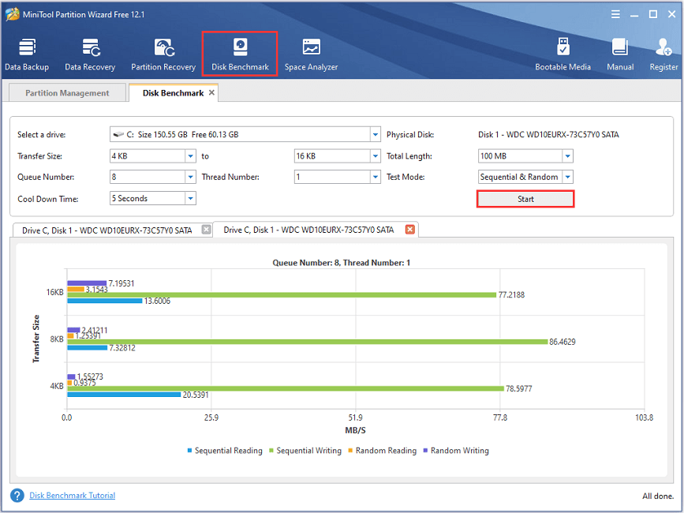Screen dimensions: 684x513
Task: Select the second Drive C result tab
Action: point(308,230)
